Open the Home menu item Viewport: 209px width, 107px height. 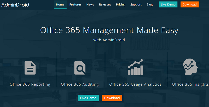point(60,4)
